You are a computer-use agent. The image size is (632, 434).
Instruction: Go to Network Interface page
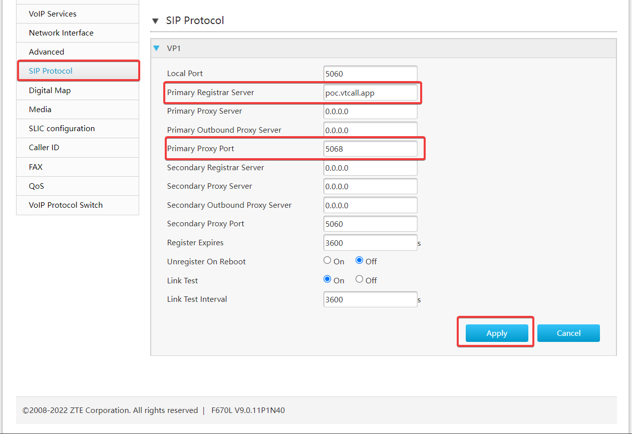pyautogui.click(x=61, y=33)
